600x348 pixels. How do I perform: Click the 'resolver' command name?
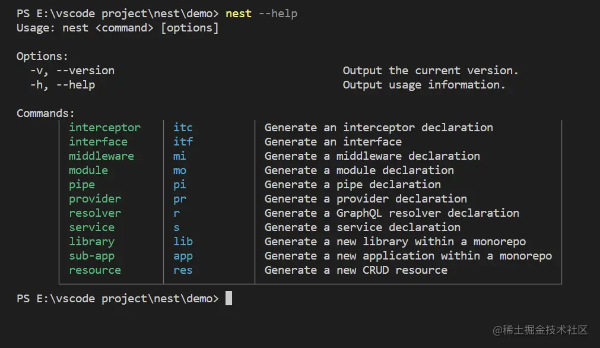(95, 213)
